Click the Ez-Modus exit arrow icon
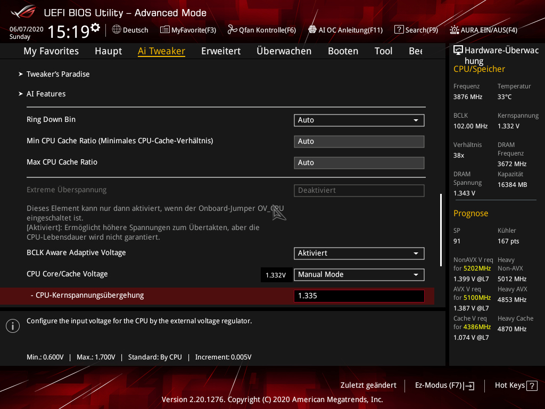545x409 pixels. [469, 386]
